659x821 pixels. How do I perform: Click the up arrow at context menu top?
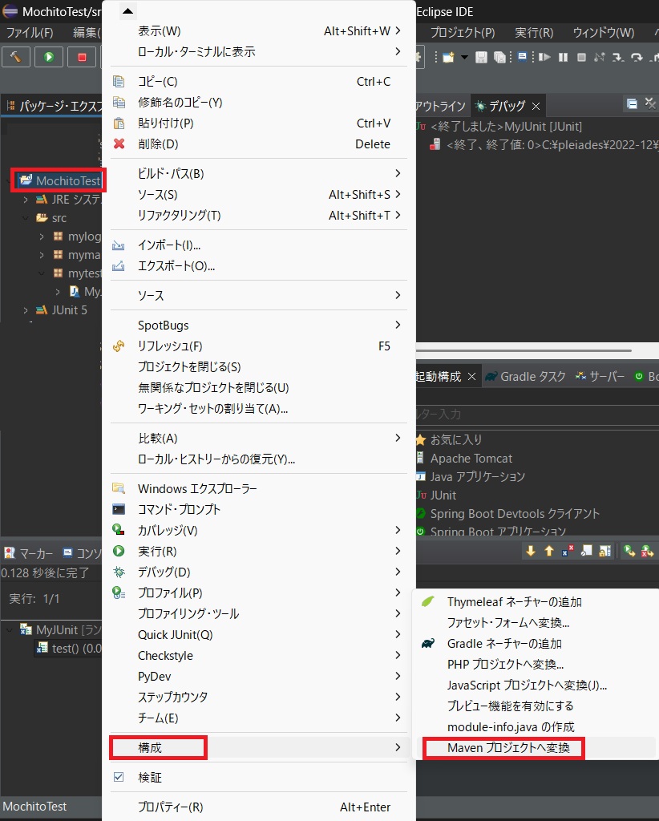[127, 11]
